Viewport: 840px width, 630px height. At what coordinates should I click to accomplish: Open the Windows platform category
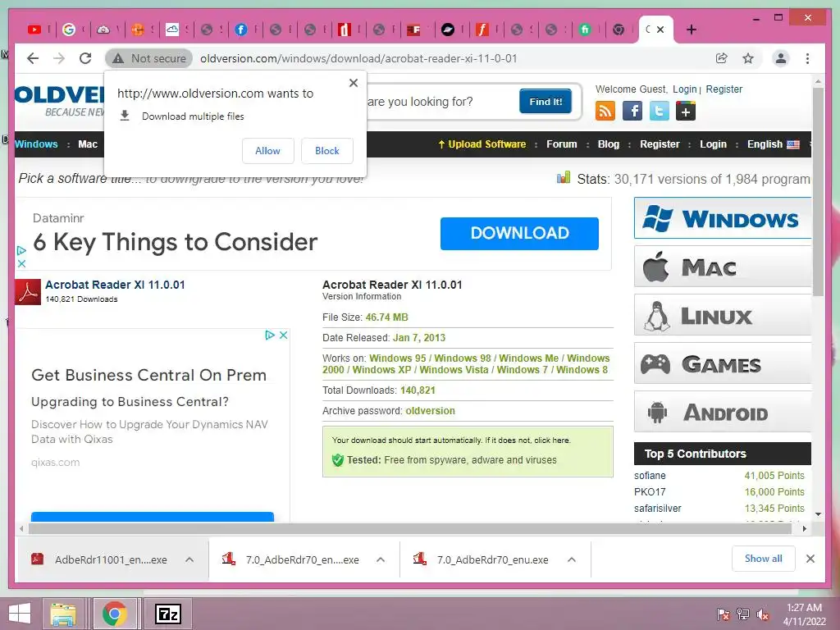click(723, 218)
